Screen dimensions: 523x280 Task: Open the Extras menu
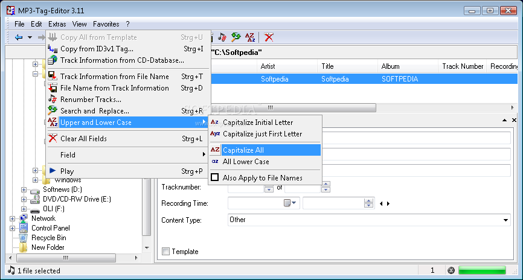point(57,24)
